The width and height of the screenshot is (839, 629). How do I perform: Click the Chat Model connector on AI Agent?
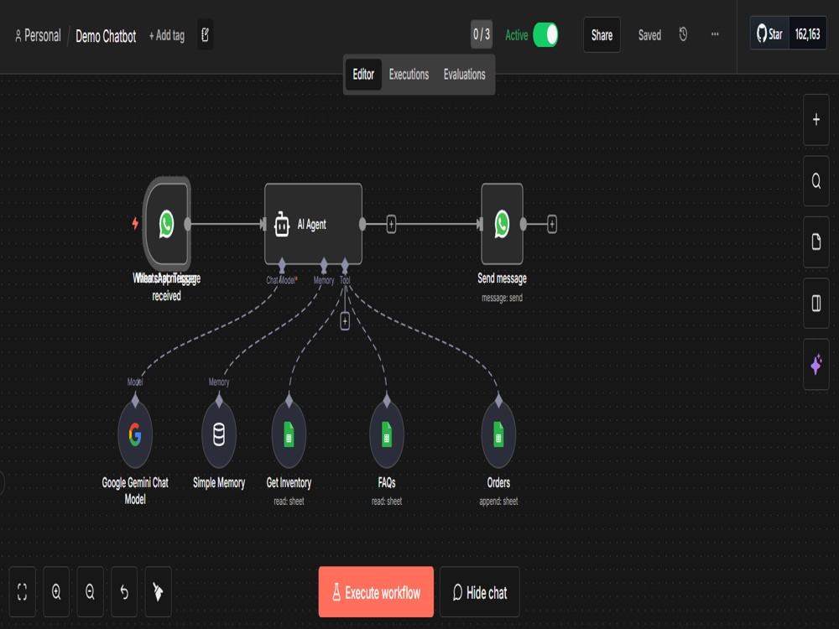pyautogui.click(x=282, y=263)
